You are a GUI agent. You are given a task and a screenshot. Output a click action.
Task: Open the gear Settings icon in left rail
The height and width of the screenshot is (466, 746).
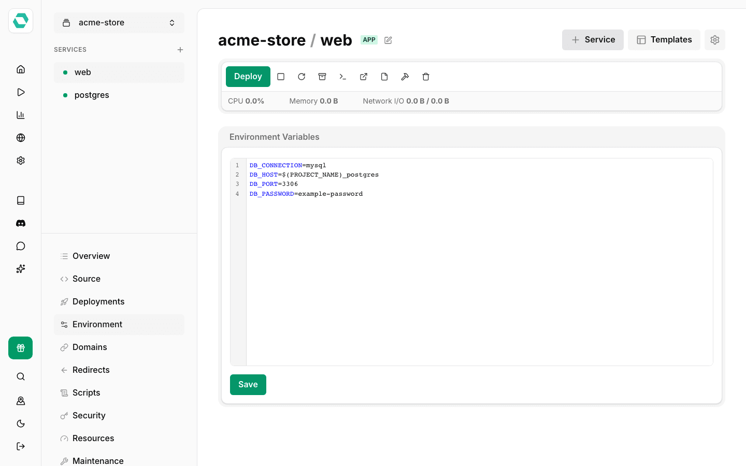coord(21,161)
